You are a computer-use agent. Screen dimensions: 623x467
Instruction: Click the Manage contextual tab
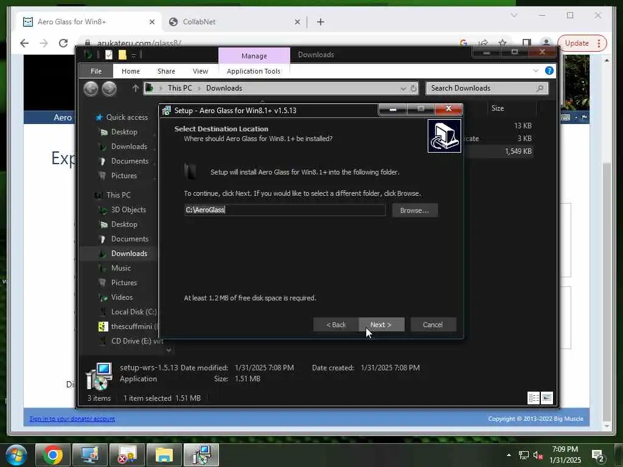(254, 55)
